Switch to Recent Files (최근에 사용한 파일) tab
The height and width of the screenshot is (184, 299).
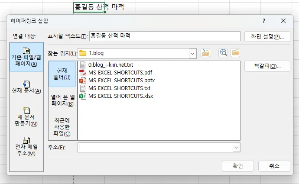(62, 127)
